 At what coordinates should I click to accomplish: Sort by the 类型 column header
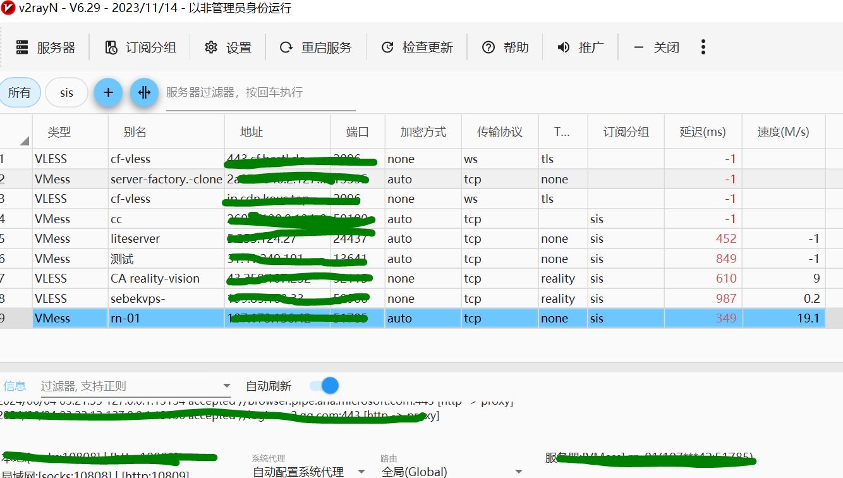pyautogui.click(x=70, y=132)
